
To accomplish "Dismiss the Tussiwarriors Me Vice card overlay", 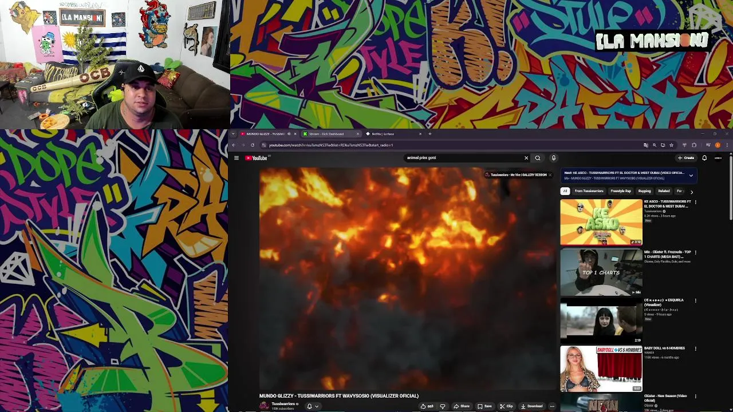I will coord(550,175).
